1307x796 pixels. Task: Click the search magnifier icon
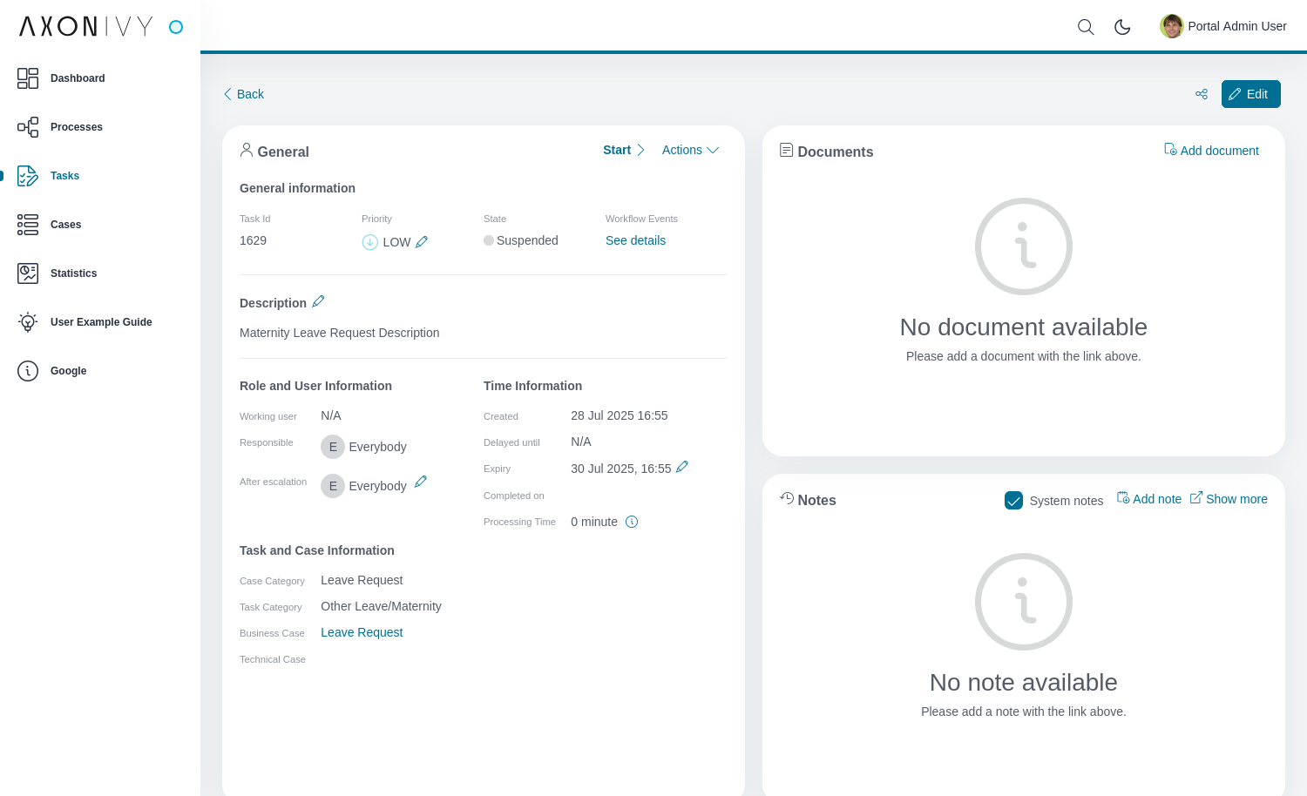tap(1086, 27)
